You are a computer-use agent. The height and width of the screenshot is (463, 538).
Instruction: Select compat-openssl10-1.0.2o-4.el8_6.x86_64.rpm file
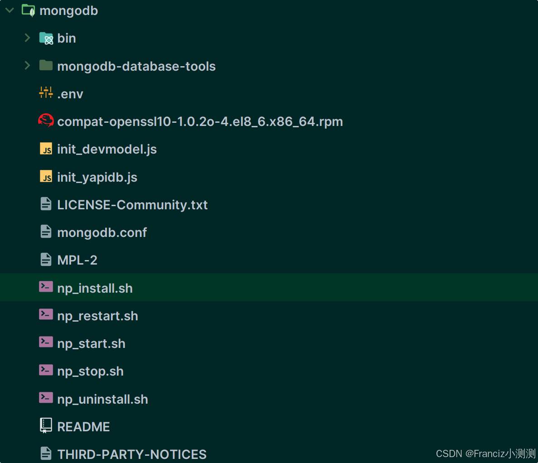tap(200, 122)
